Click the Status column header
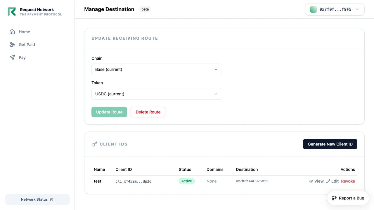Viewport: 374px width, 210px height. click(x=185, y=169)
